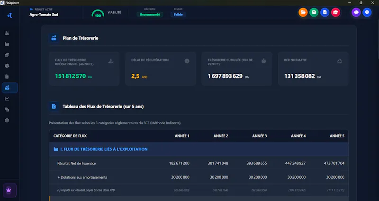Open the overlapping layers icon in sidebar
This screenshot has height=201, width=379.
coord(7,110)
